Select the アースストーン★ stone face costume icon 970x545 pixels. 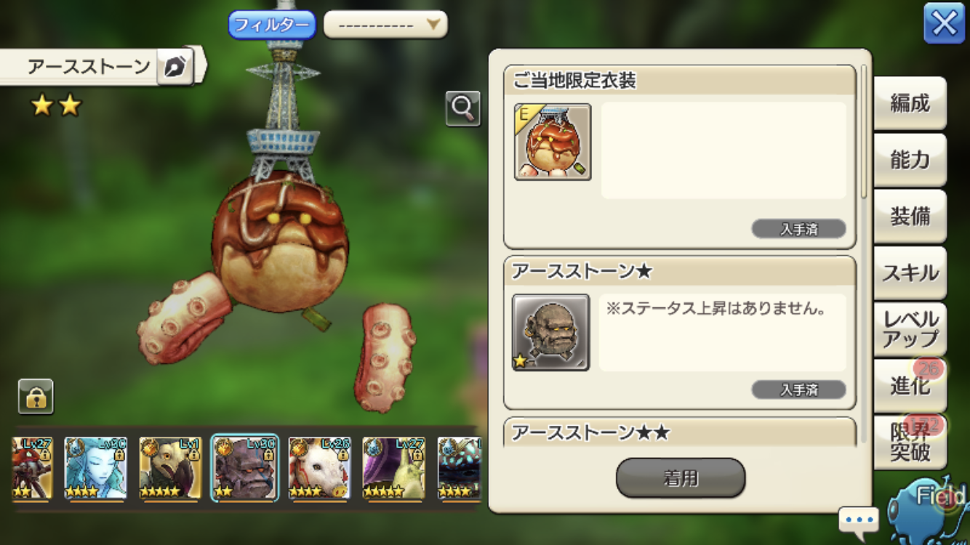point(551,333)
